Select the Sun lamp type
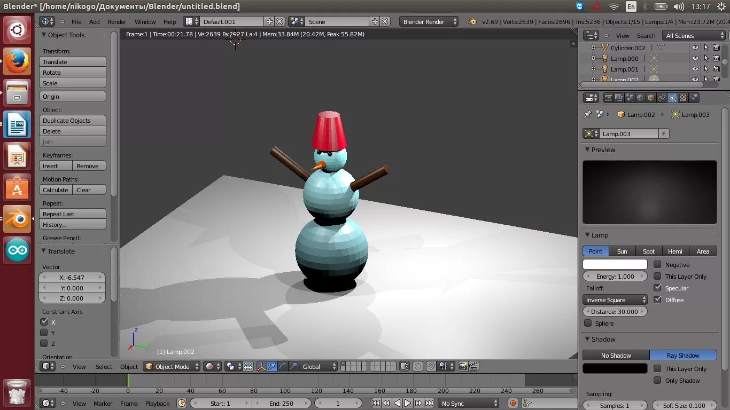The image size is (730, 410). (622, 251)
